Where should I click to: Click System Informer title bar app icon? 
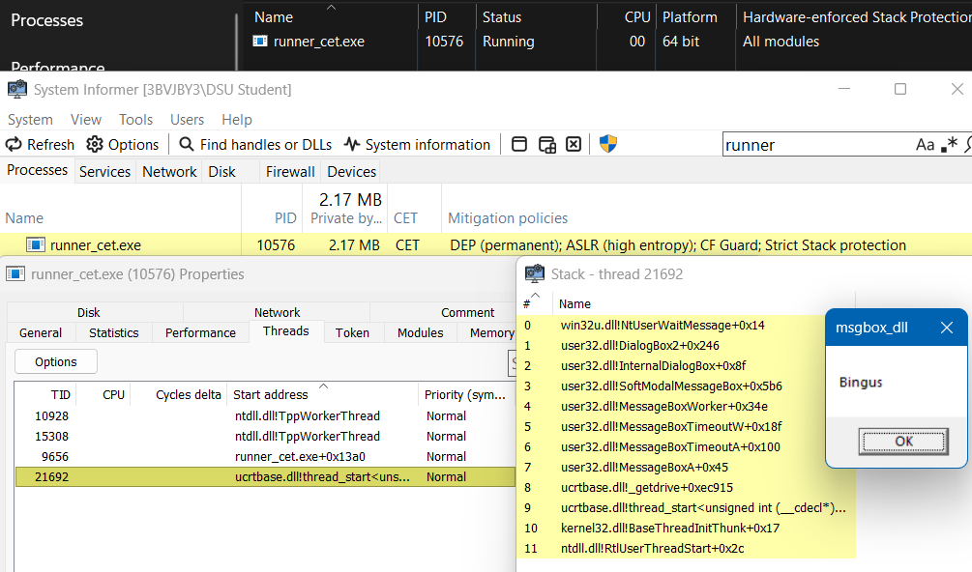pyautogui.click(x=16, y=89)
